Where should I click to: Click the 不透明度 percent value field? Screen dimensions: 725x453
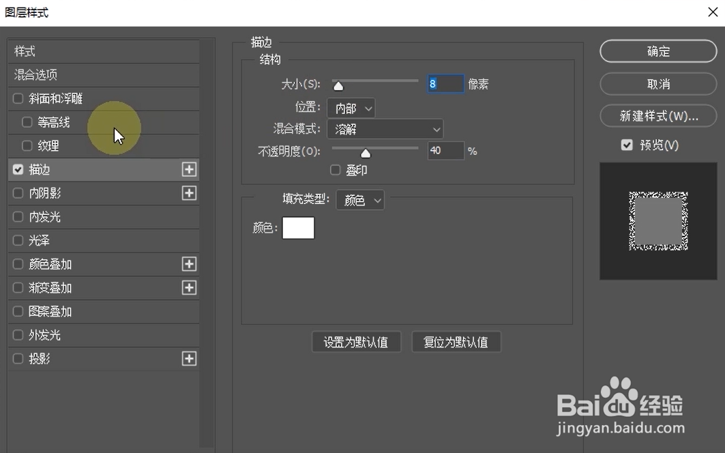pos(446,150)
